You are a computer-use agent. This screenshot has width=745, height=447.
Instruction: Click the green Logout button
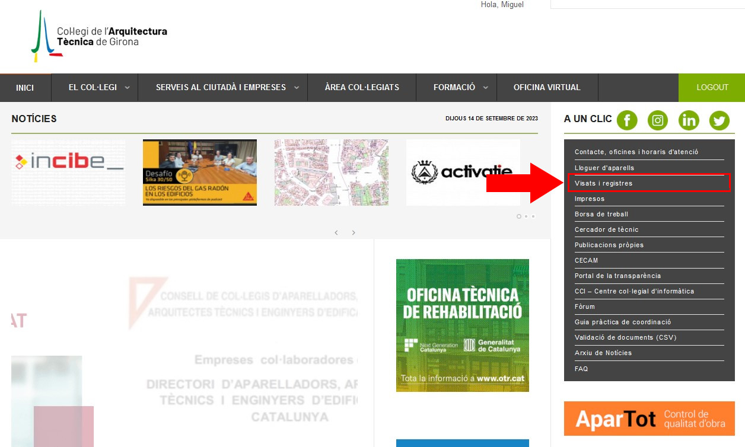pyautogui.click(x=712, y=88)
